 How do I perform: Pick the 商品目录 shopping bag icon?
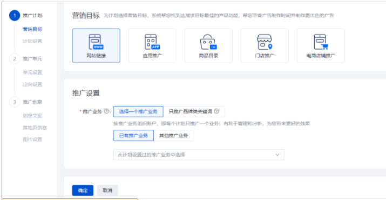[208, 45]
